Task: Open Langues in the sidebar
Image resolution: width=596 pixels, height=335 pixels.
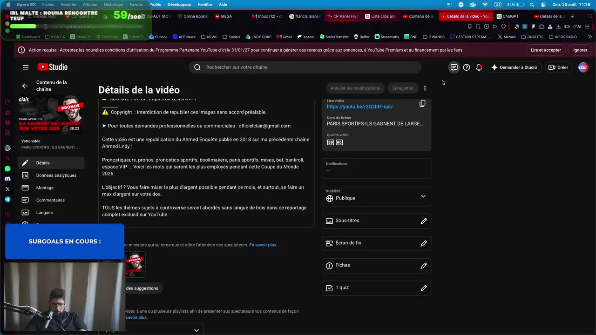Action: [51, 213]
